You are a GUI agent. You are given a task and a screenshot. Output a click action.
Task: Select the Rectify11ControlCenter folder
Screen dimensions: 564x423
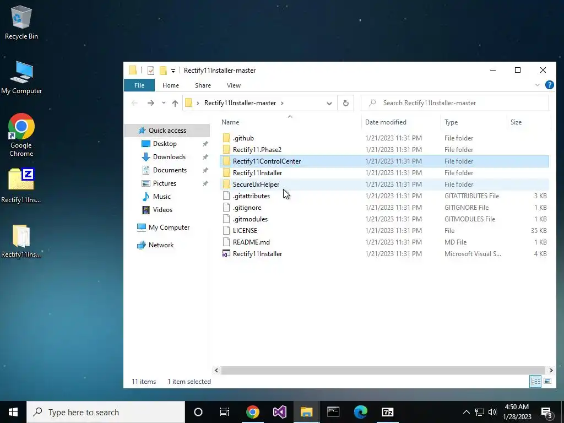coord(384,161)
